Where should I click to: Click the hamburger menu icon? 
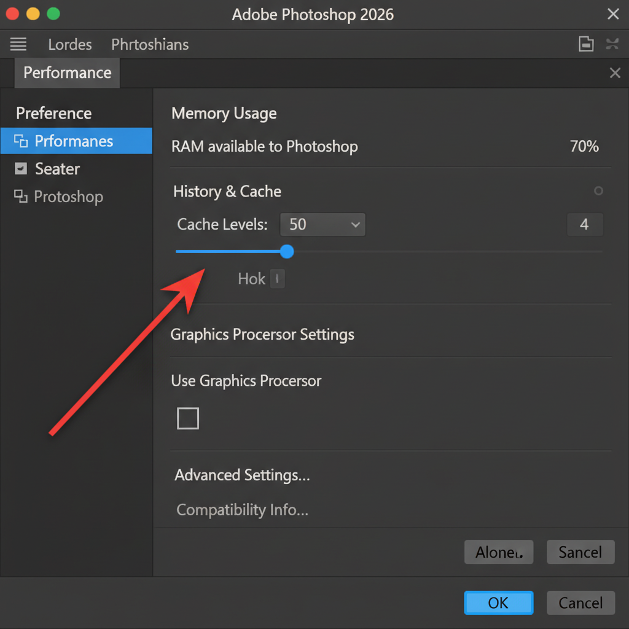pos(18,44)
